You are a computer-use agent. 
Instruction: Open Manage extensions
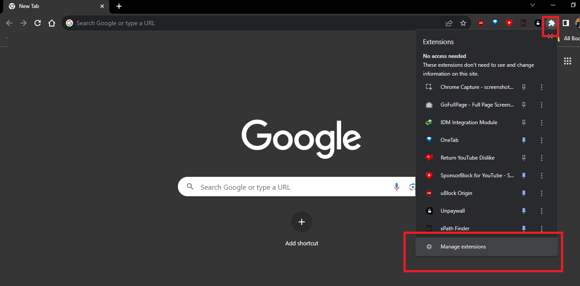tap(486, 247)
